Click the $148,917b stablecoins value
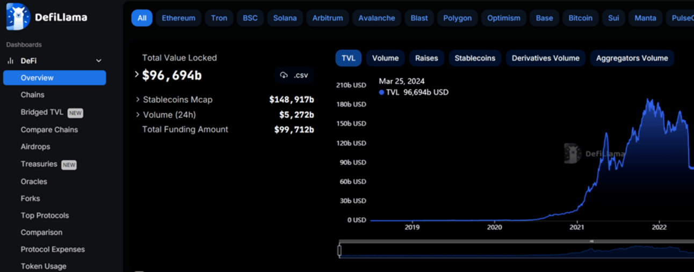The width and height of the screenshot is (694, 272). 292,99
